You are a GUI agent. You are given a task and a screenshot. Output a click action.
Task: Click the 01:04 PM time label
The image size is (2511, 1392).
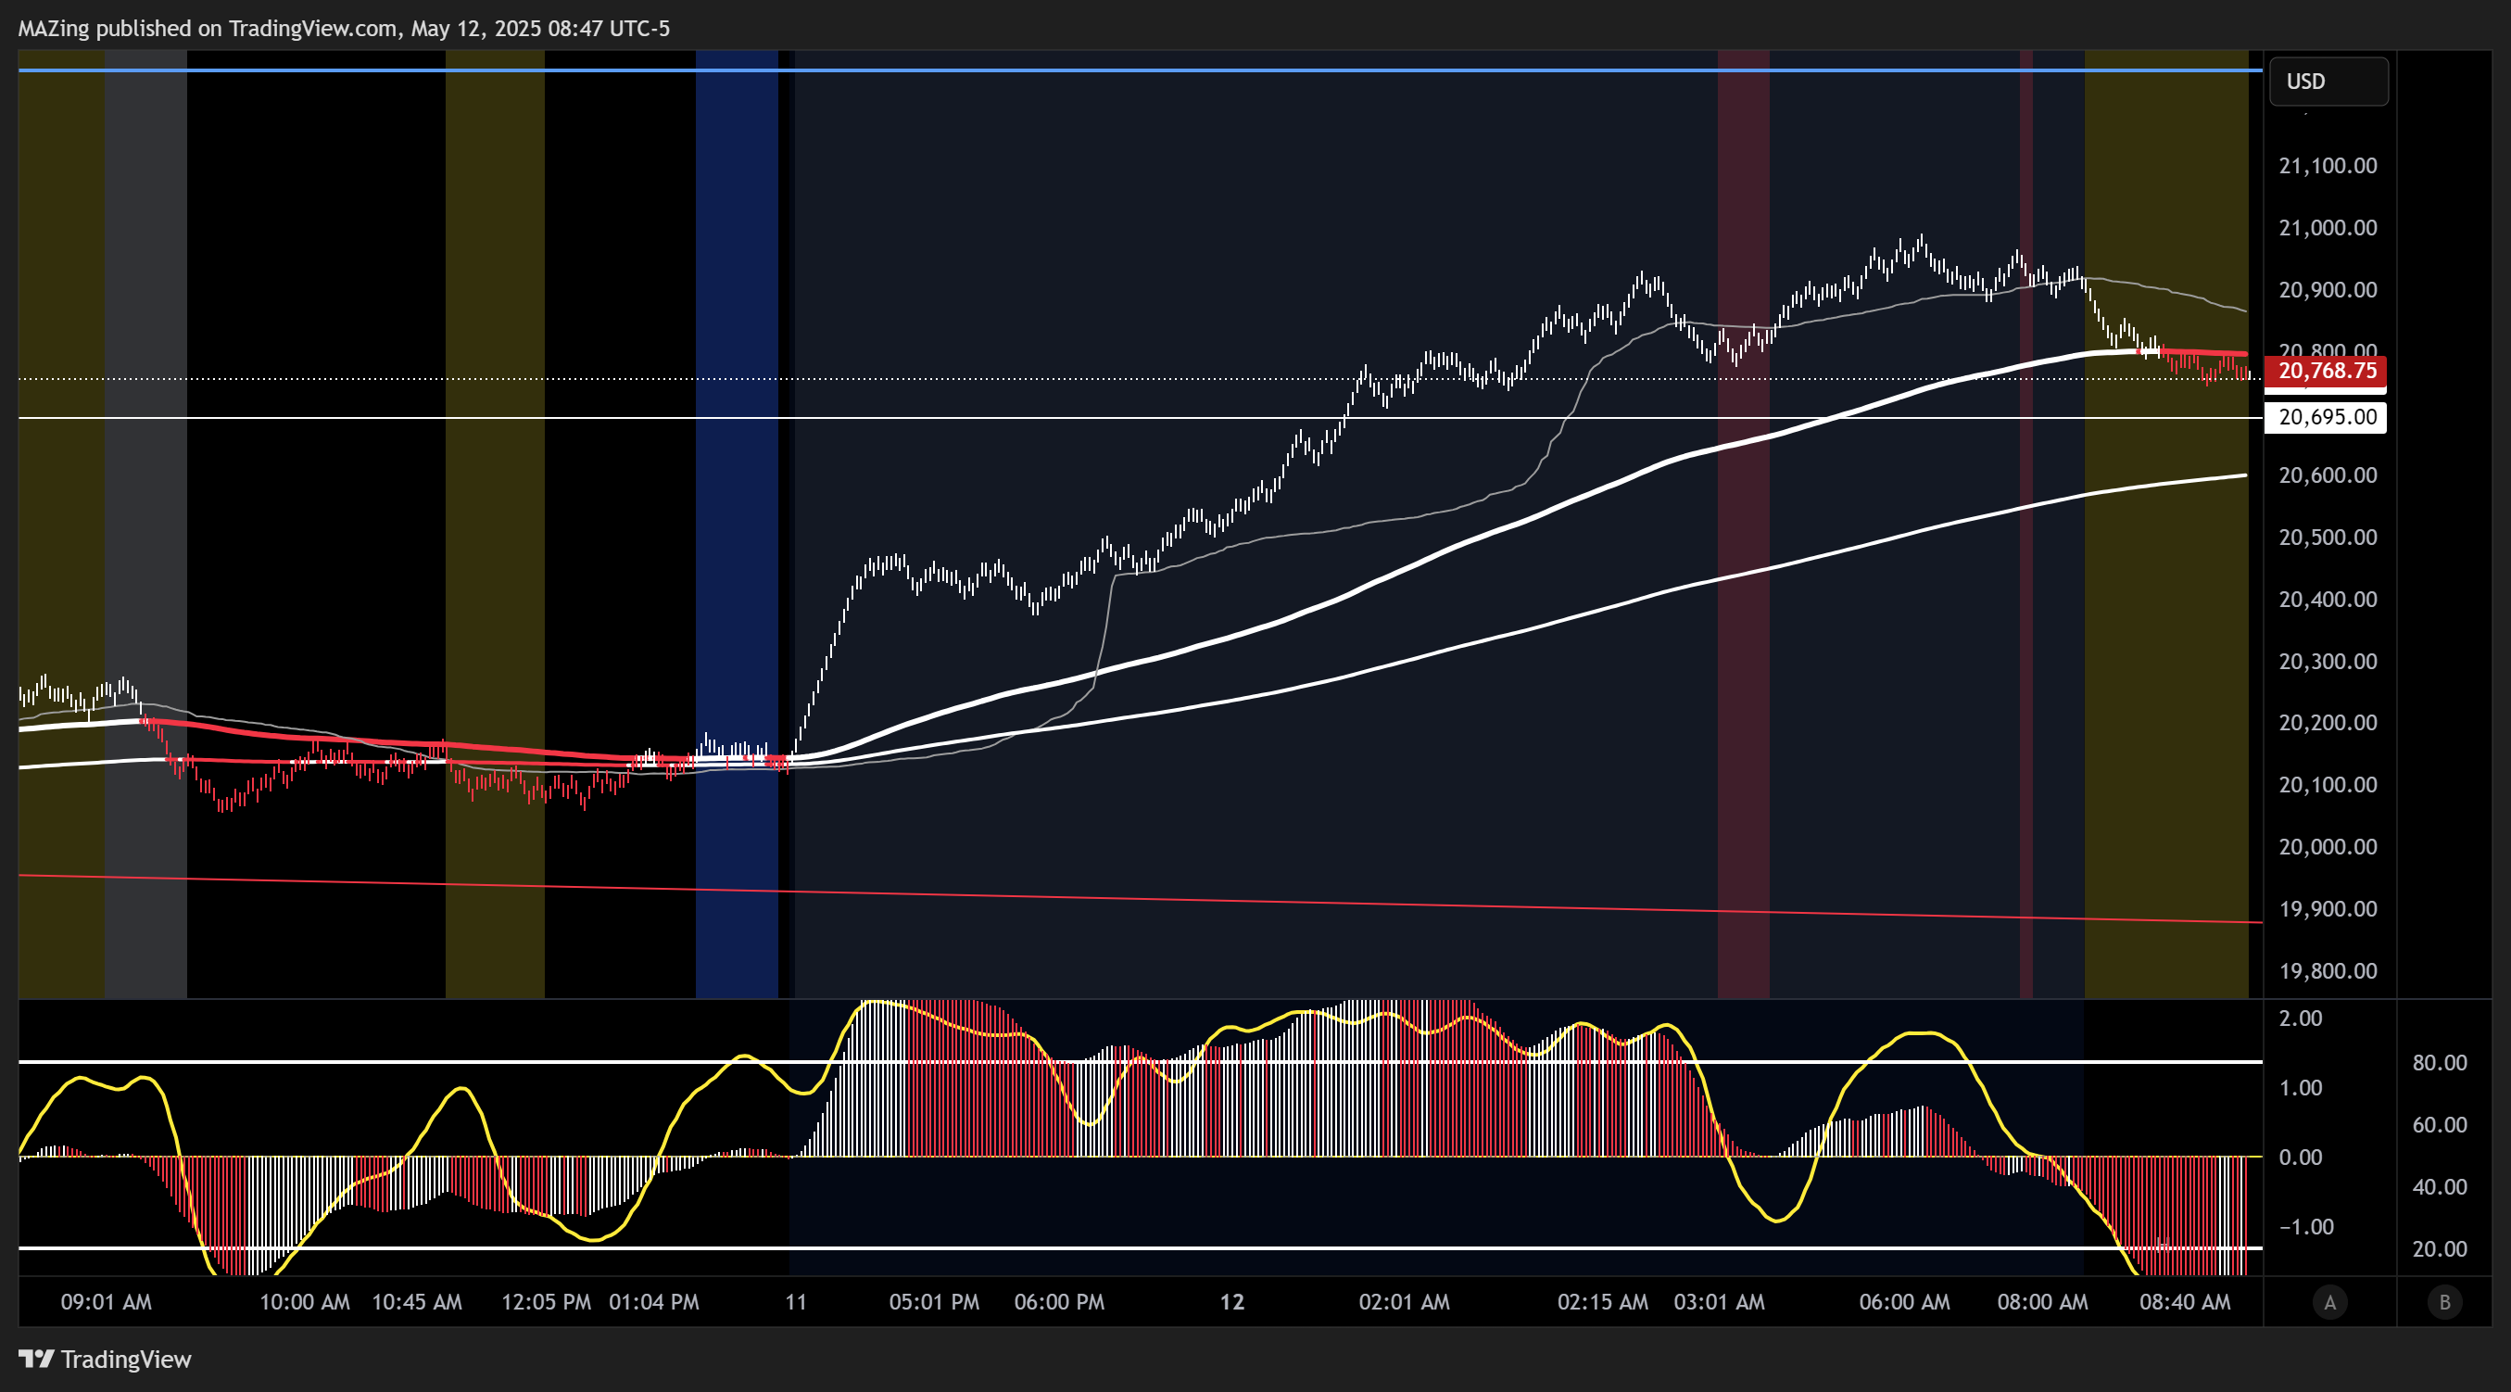pos(654,1302)
